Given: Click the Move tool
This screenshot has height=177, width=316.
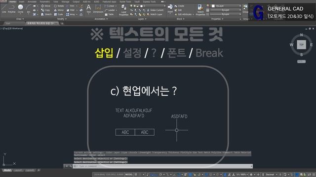Looking at the screenshot, I should 46,6.
